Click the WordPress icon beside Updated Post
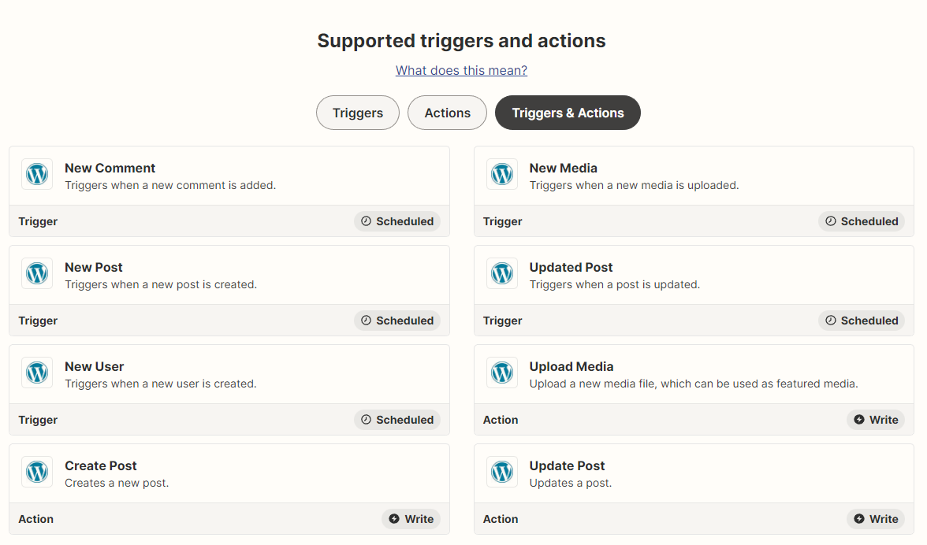 point(502,273)
